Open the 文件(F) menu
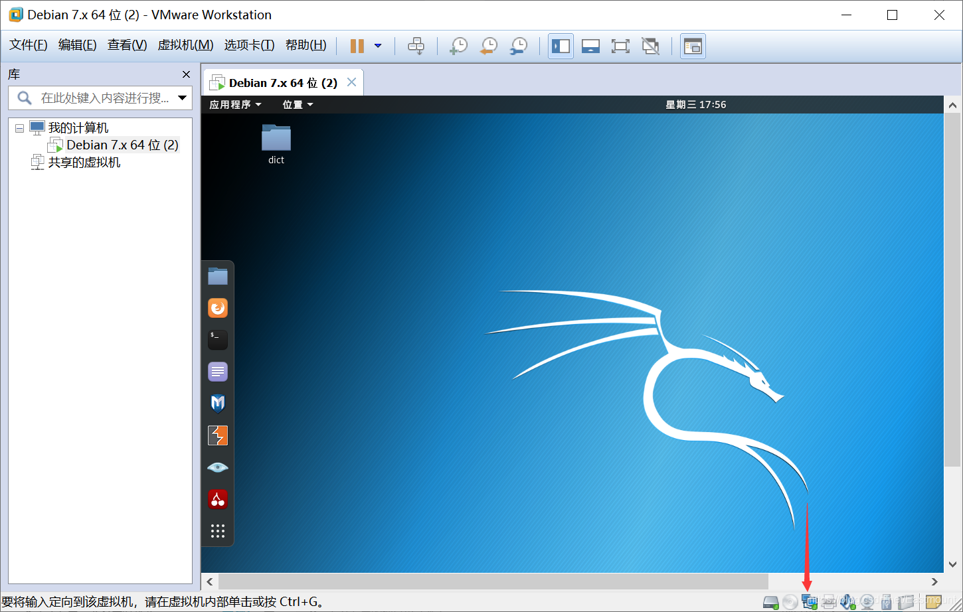Screen dimensions: 963x612 tap(28, 45)
